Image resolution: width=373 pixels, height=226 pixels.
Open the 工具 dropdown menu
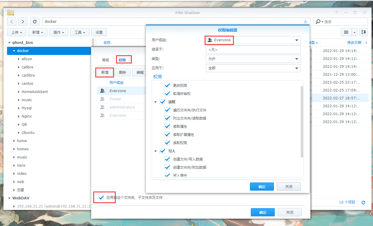[80, 32]
